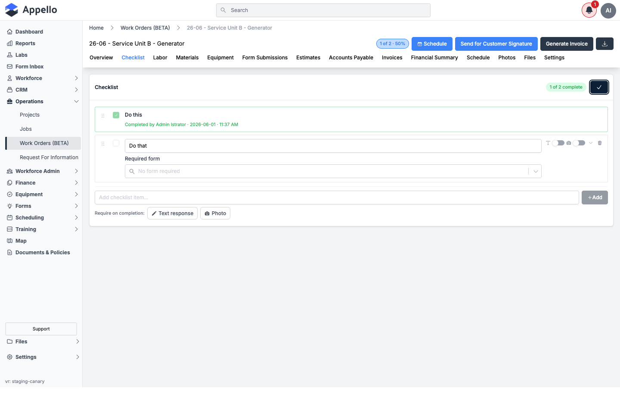
Task: Uncheck the 'Do this' checkbox
Action: point(116,115)
